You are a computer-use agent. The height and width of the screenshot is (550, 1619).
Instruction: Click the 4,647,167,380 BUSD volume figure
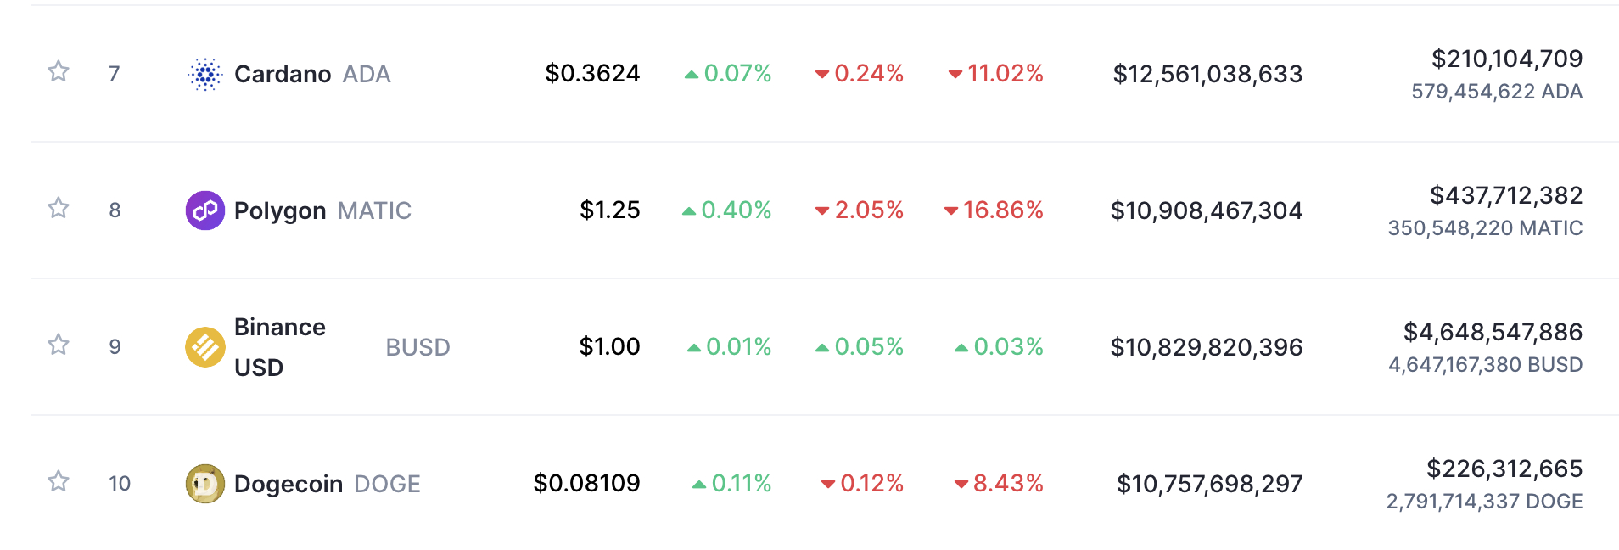click(x=1485, y=364)
